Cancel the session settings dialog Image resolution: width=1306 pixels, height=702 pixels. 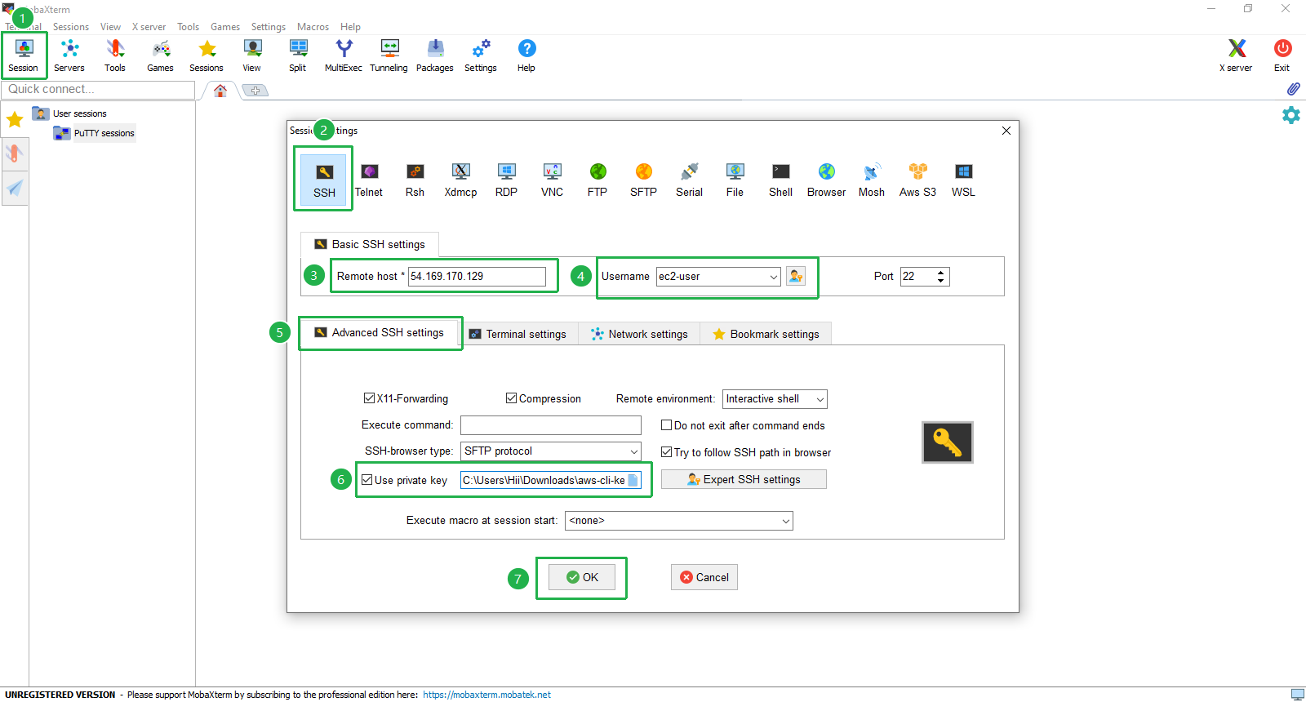[x=704, y=577]
